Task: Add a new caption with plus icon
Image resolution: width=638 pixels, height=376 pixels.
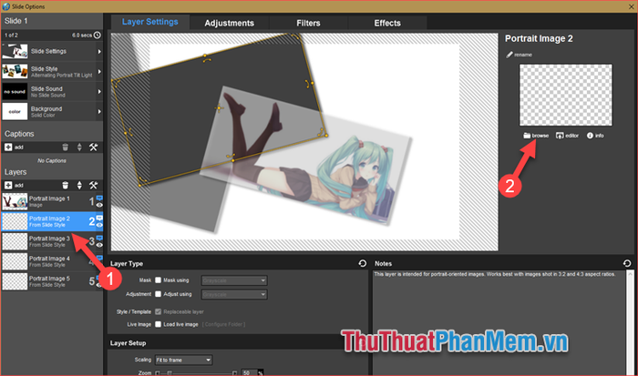Action: click(x=8, y=147)
